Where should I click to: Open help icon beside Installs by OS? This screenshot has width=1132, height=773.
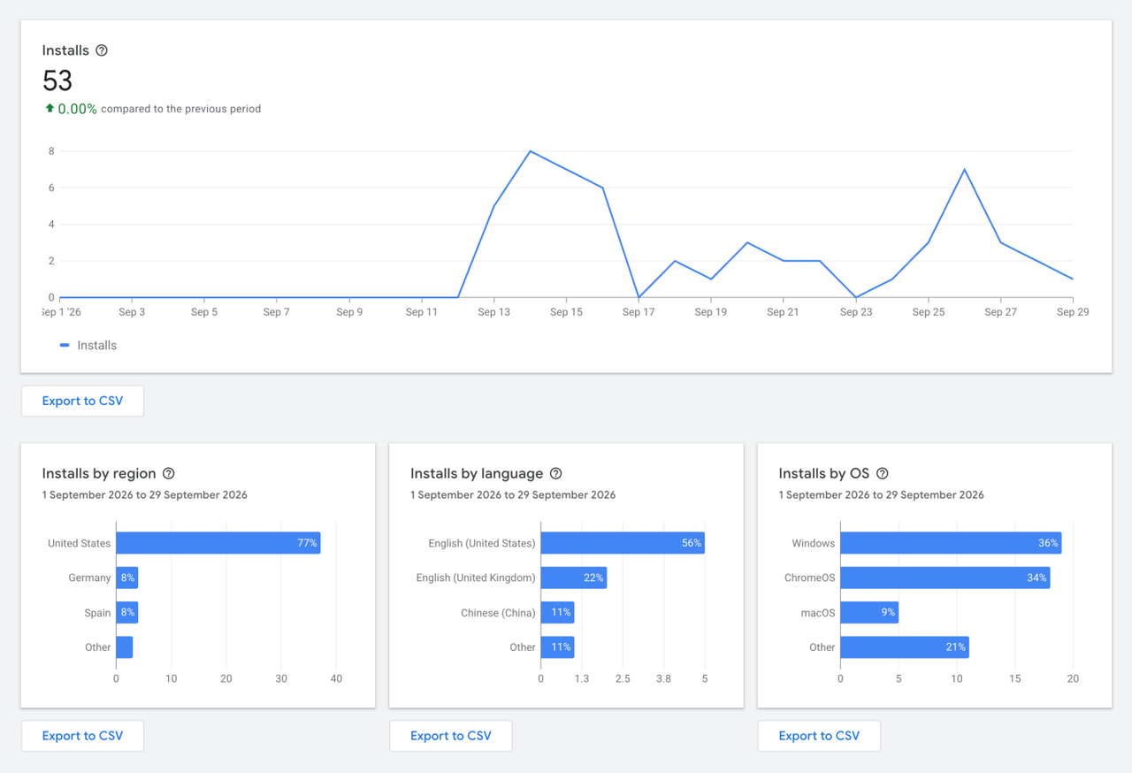pyautogui.click(x=883, y=473)
